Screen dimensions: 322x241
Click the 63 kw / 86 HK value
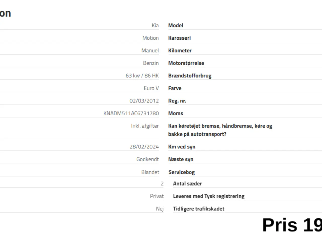point(142,76)
